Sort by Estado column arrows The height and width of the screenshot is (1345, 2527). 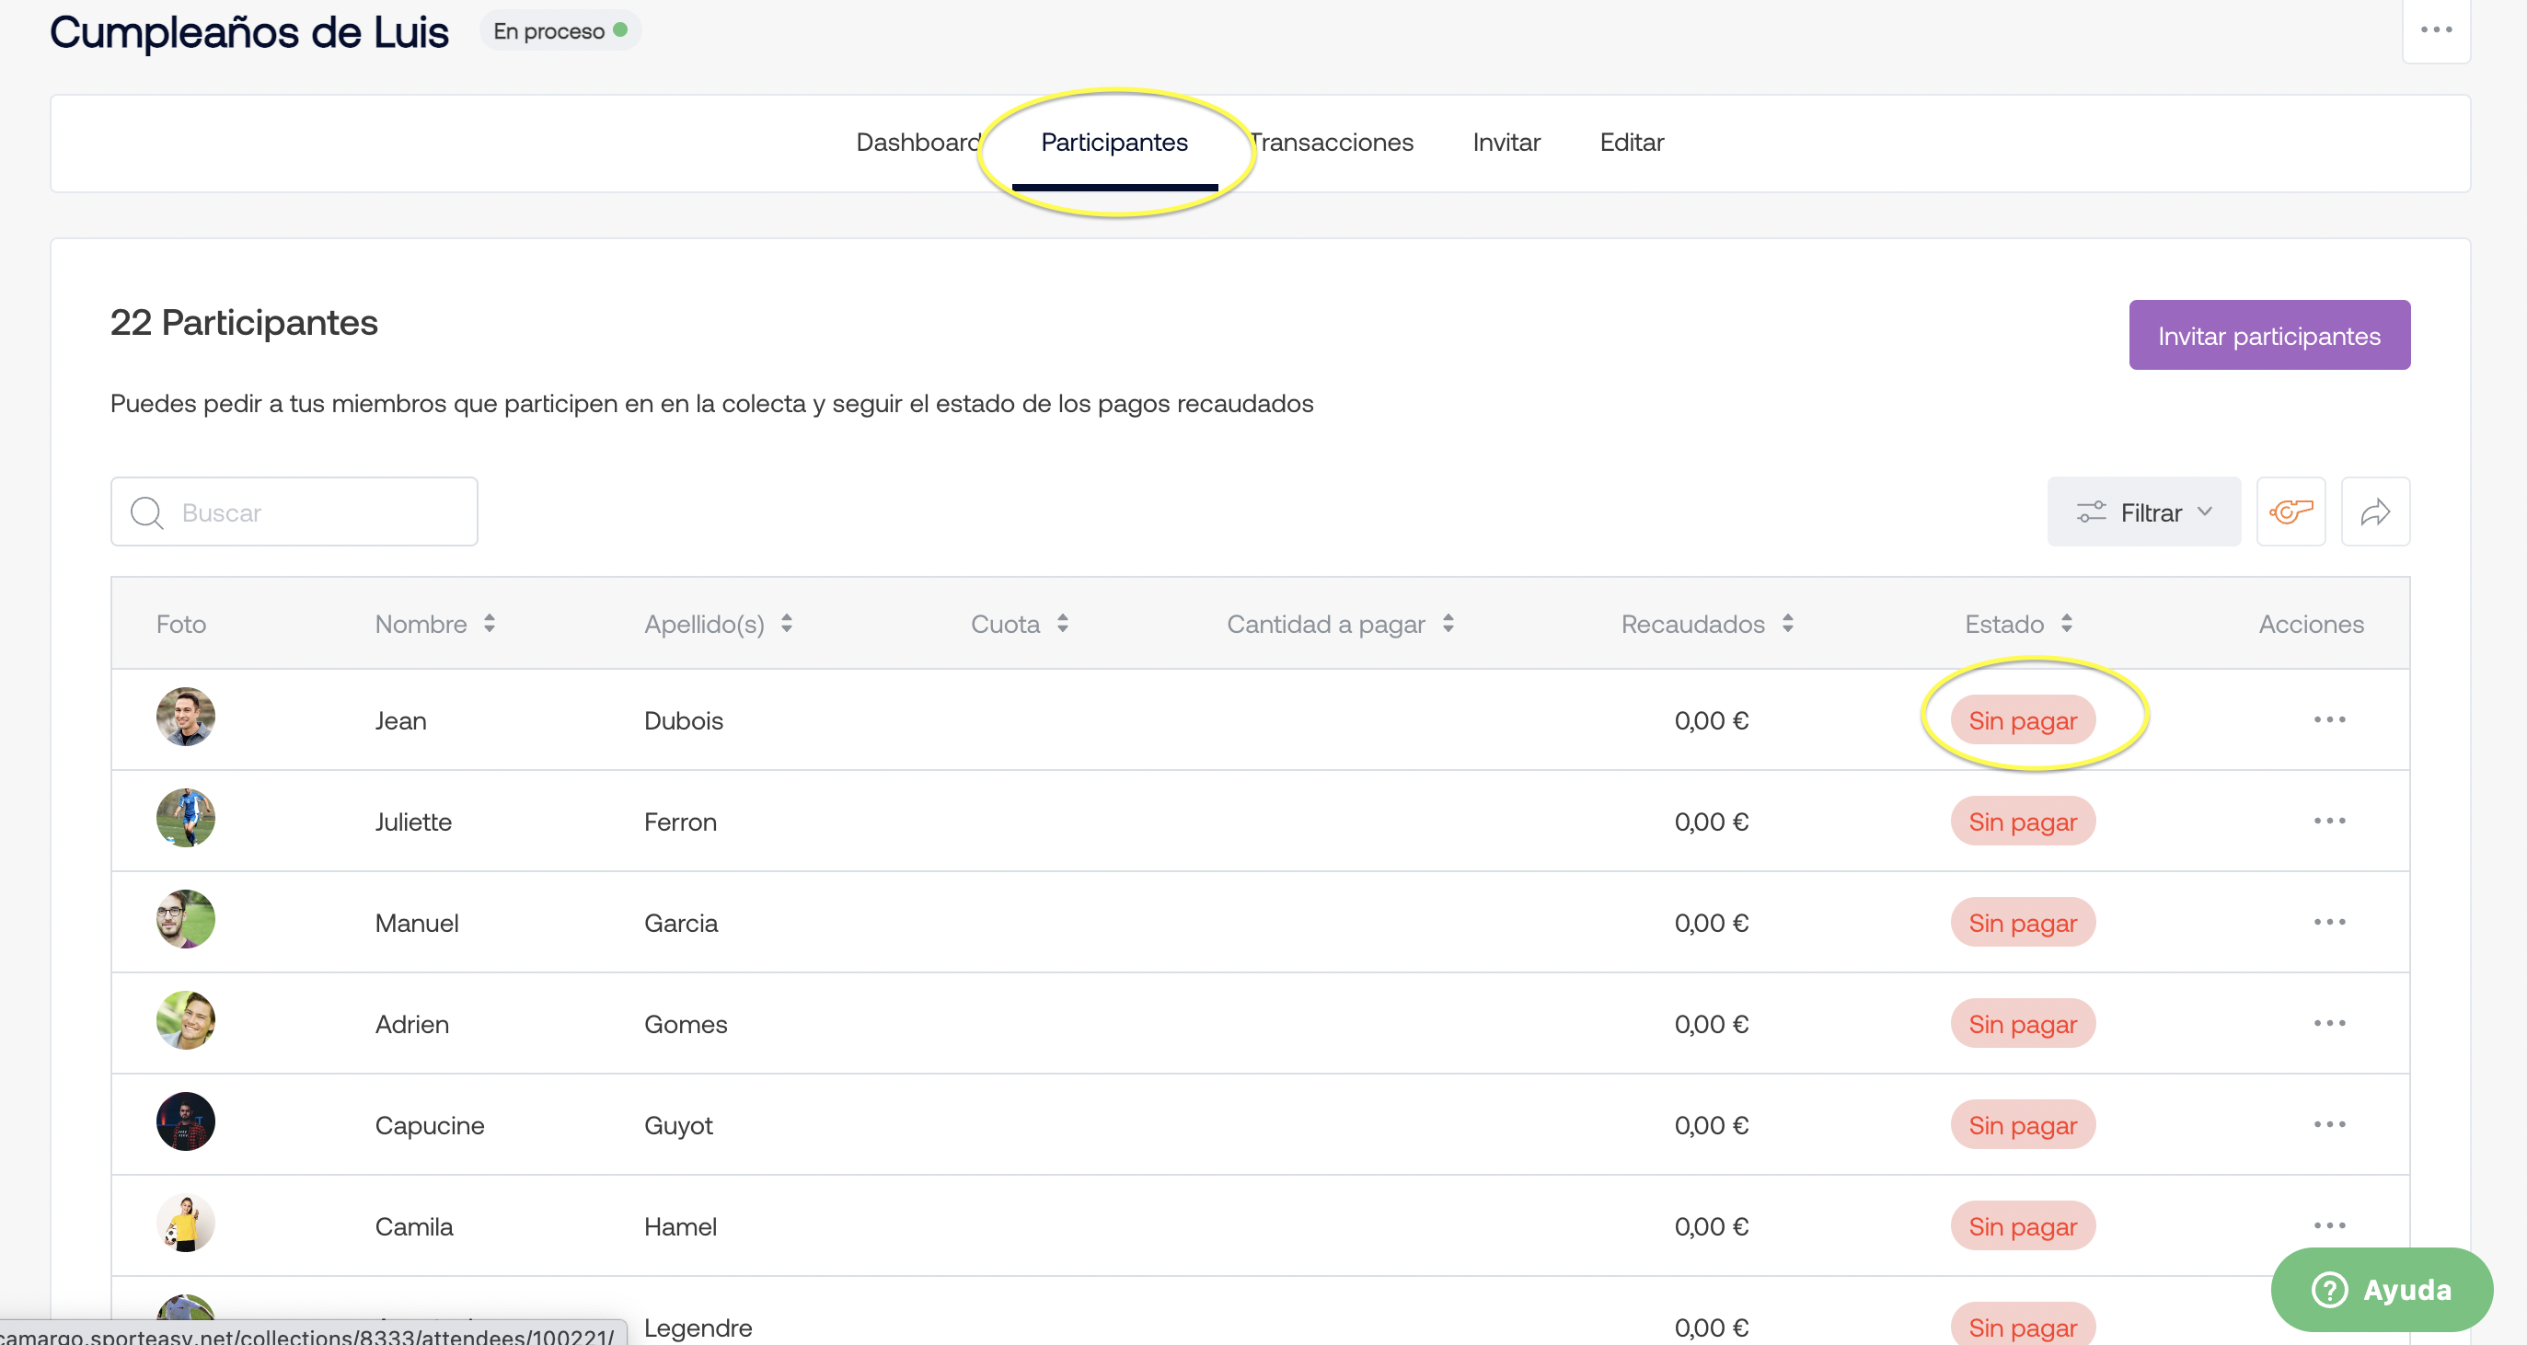[x=2066, y=624]
